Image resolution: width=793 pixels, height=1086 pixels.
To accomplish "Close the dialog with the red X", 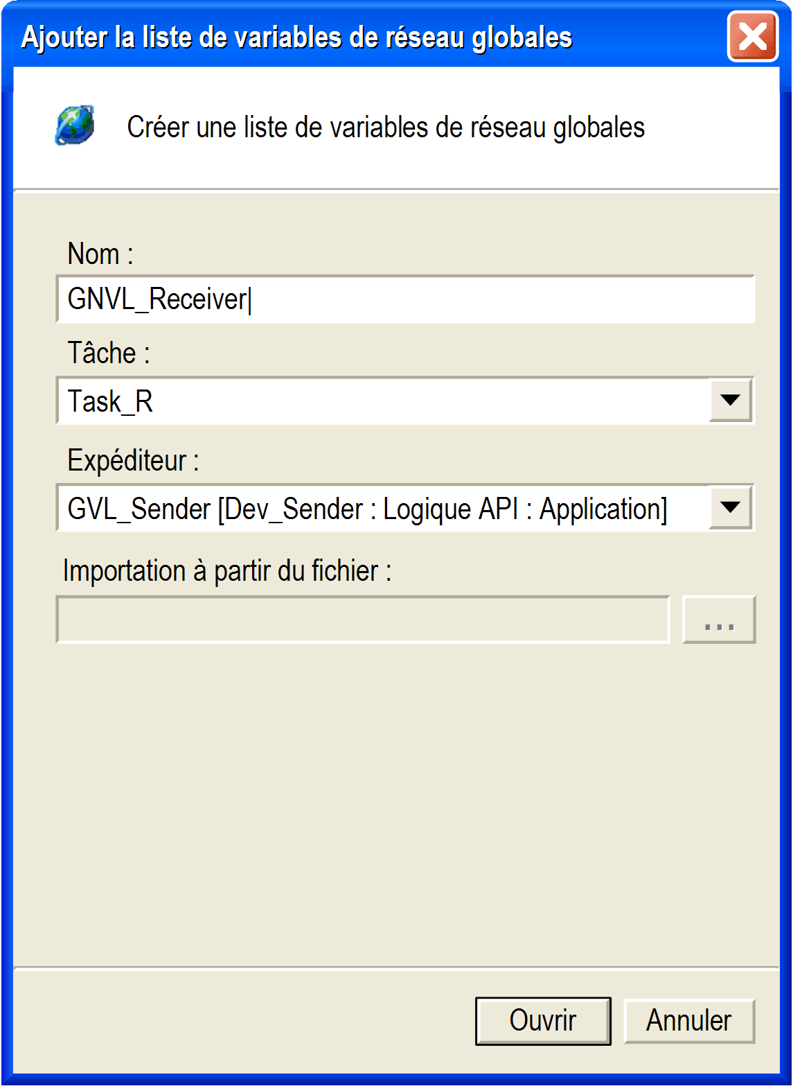I will tap(752, 37).
